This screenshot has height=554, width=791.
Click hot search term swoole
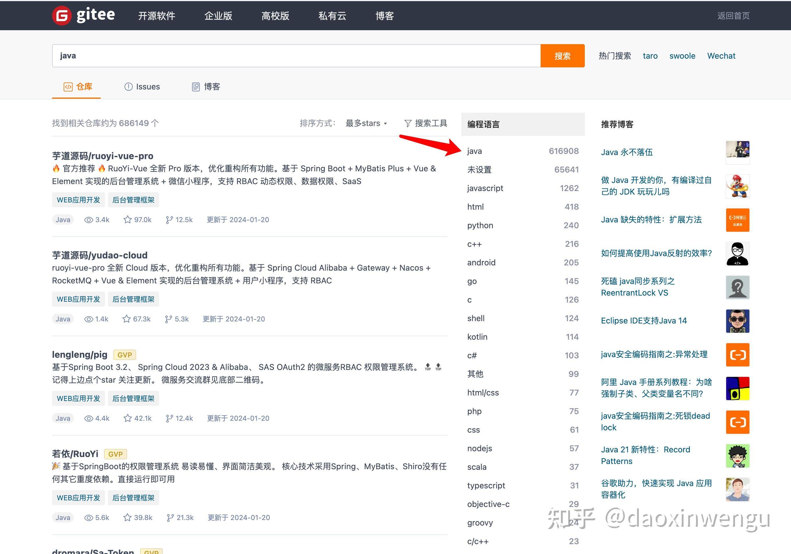(x=682, y=56)
